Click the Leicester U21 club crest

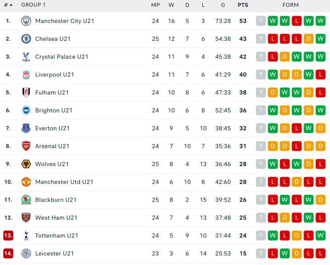pyautogui.click(x=26, y=254)
